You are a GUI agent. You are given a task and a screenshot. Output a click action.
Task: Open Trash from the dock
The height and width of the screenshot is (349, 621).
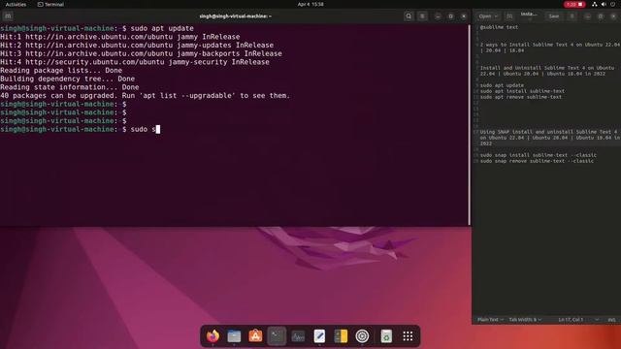click(386, 336)
